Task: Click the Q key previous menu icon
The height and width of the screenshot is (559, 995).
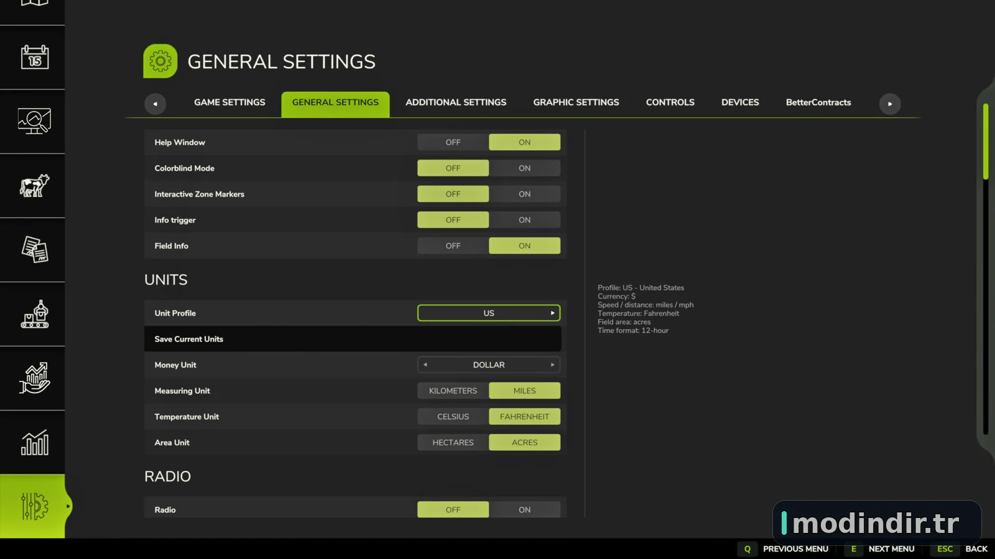Action: 747,549
